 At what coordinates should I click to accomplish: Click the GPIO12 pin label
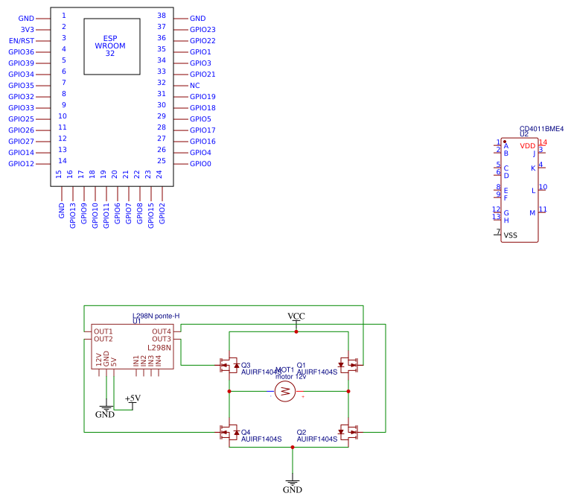tap(21, 164)
